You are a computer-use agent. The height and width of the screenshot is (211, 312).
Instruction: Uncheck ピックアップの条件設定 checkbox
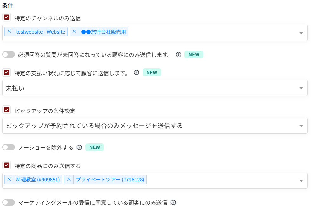coord(7,110)
